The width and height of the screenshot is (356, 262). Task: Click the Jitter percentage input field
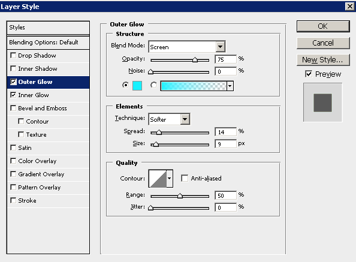tap(226, 207)
